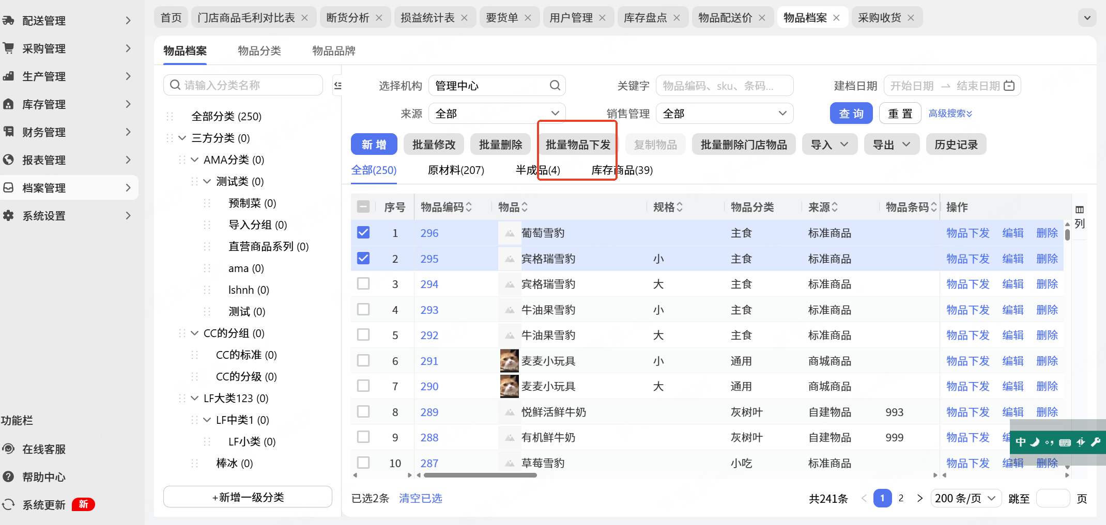Close the 损益统计表 tab

[x=465, y=18]
